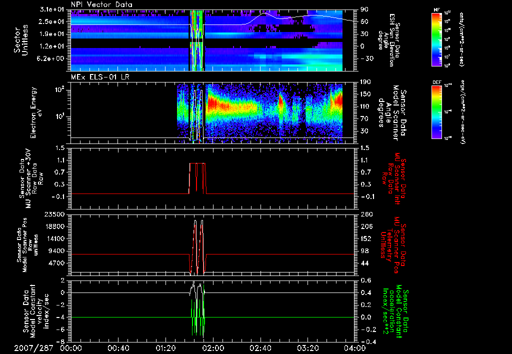Viewport: 512px width, 354px height.
Task: Click the 'ergs/(cm**2-sr-sec-eV)' units label
Action: pyautogui.click(x=462, y=112)
